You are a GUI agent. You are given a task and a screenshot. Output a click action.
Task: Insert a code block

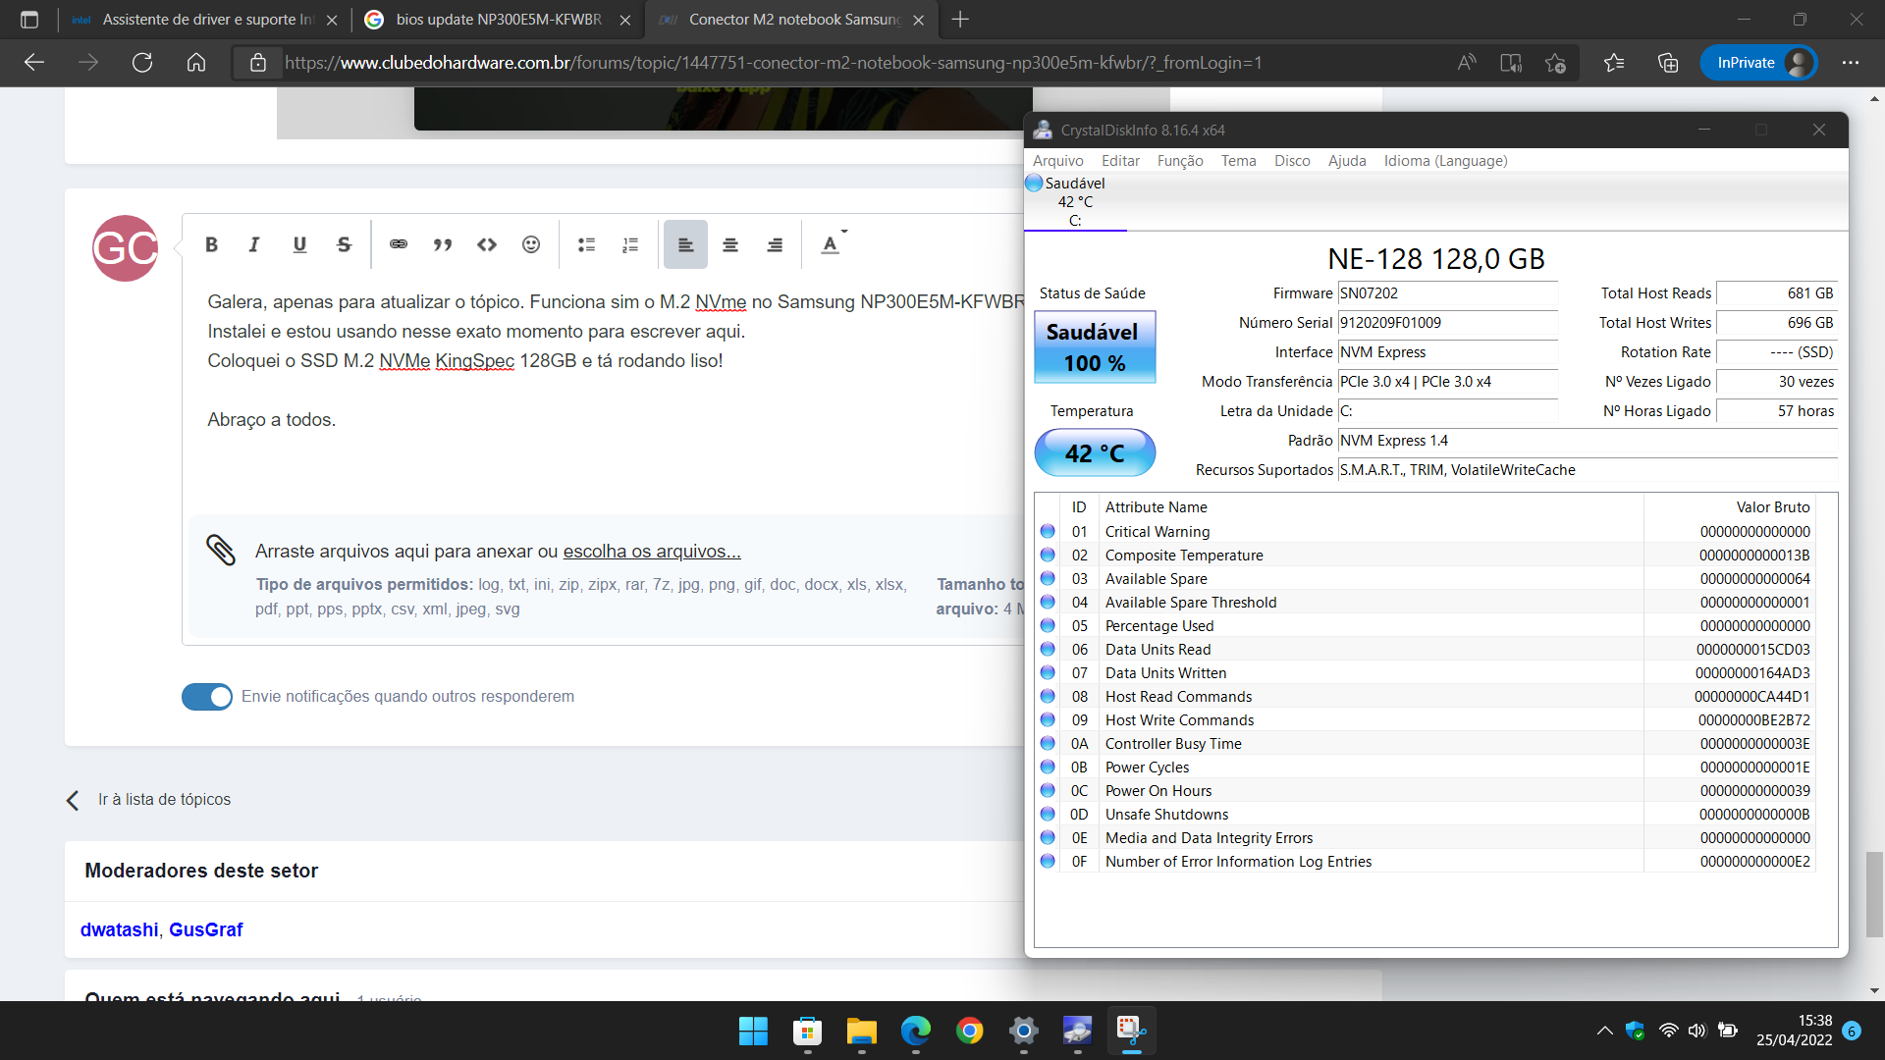click(487, 244)
